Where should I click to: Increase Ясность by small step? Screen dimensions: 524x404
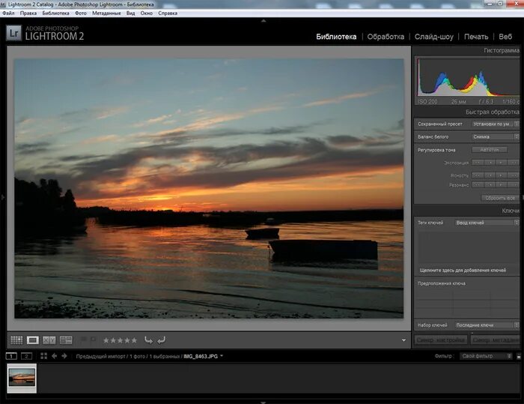pyautogui.click(x=502, y=175)
